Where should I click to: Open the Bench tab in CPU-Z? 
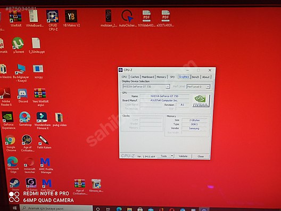point(195,77)
